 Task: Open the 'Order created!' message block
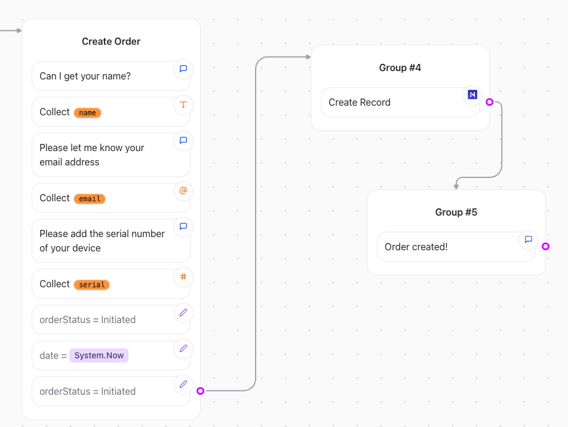[456, 247]
